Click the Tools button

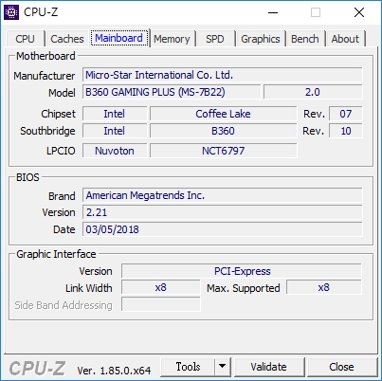(188, 367)
